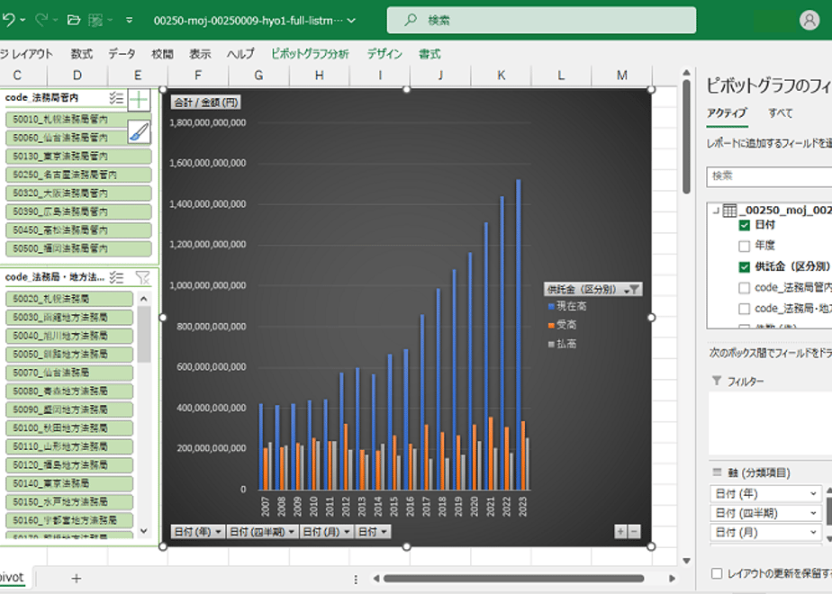Click the 現在高 blue legend entry
The height and width of the screenshot is (594, 832).
pyautogui.click(x=566, y=306)
